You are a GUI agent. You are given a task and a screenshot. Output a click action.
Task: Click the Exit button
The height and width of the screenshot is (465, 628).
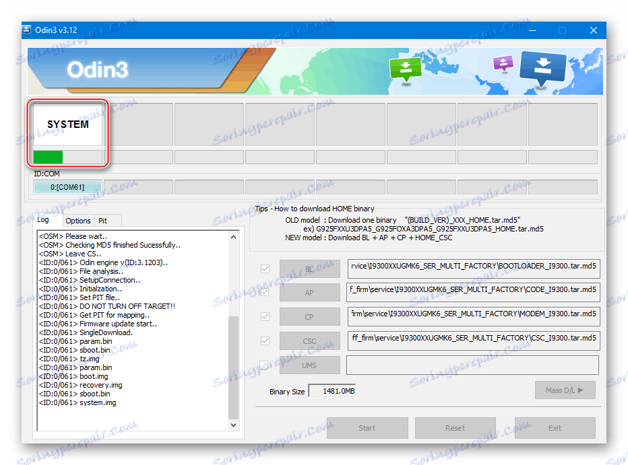tap(555, 428)
